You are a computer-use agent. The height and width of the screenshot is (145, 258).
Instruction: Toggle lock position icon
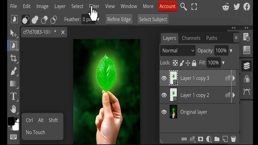[x=188, y=63]
